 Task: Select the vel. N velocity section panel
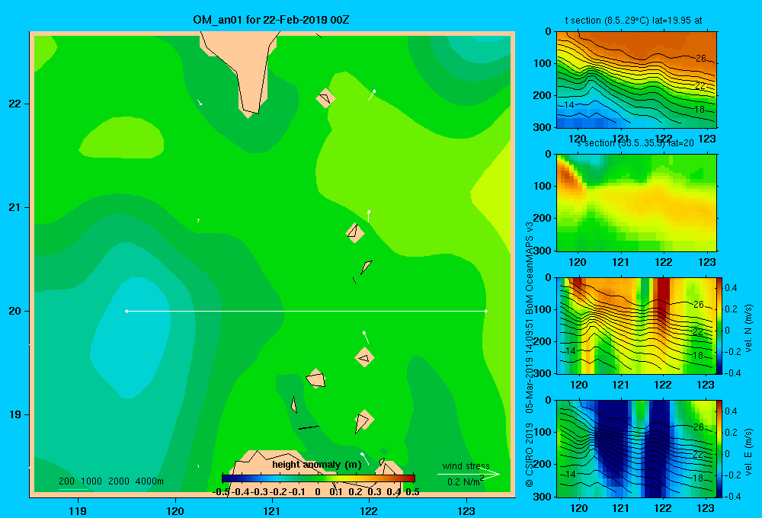(636, 325)
